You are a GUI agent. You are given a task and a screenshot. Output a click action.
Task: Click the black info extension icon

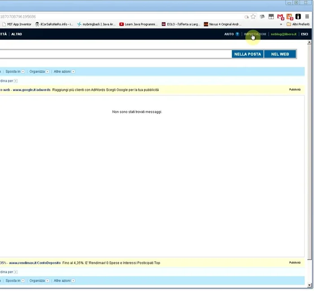click(298, 17)
